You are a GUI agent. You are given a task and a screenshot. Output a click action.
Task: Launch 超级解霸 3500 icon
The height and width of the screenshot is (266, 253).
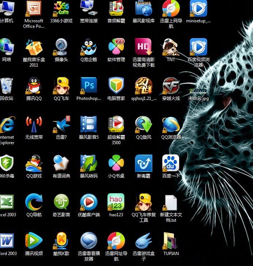(x=116, y=124)
